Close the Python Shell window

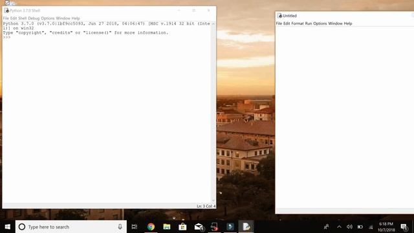pos(208,10)
